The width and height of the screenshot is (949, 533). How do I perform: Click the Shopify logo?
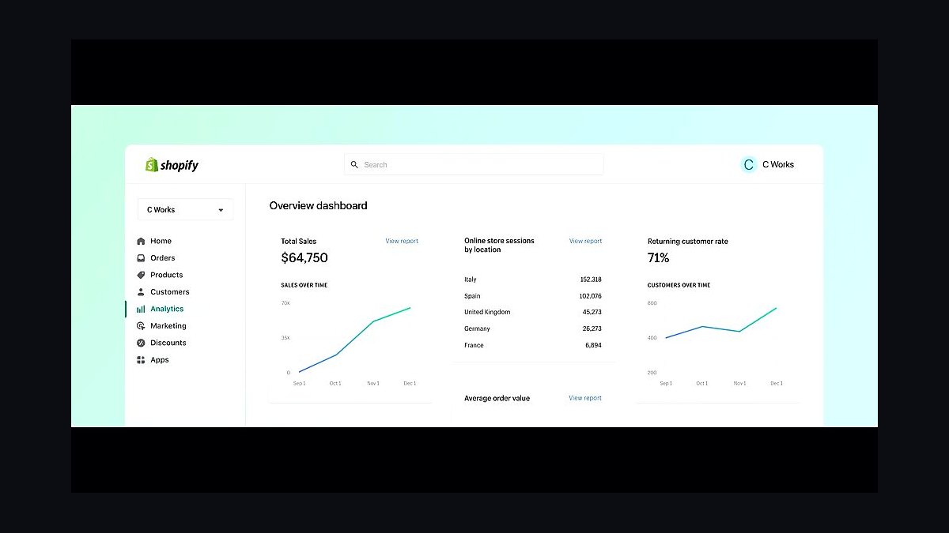(x=172, y=165)
